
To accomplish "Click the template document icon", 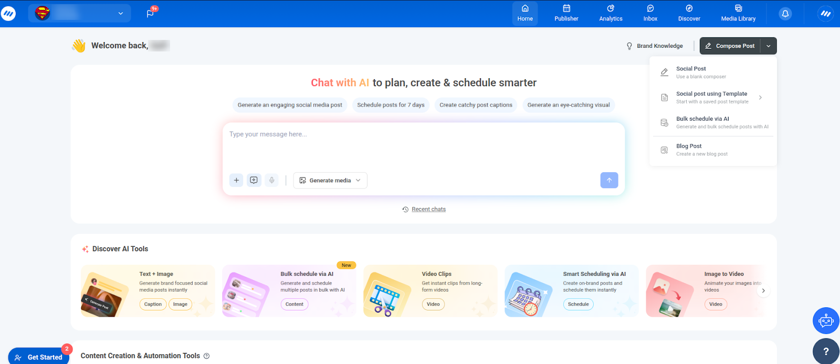I will (664, 98).
